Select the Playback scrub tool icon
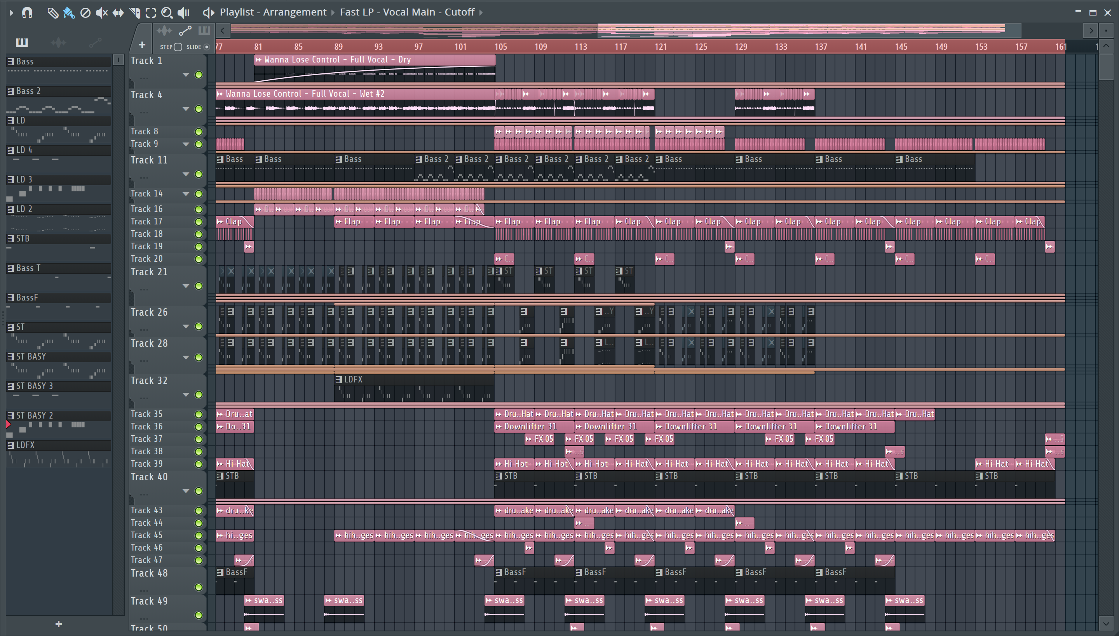Image resolution: width=1119 pixels, height=636 pixels. point(183,13)
